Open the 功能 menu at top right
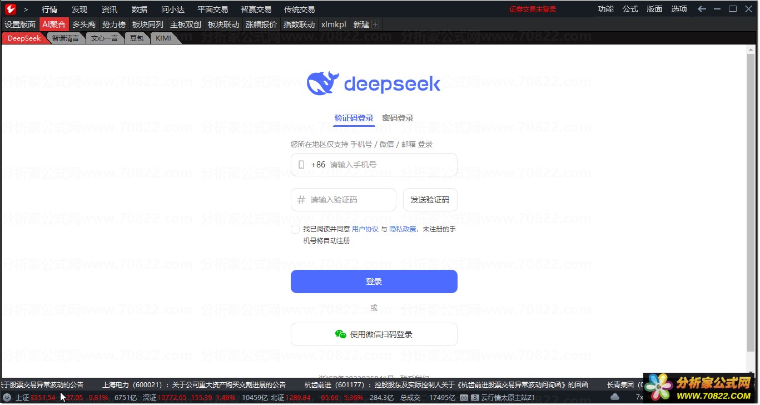Screen dimensions: 760x405 pos(606,9)
